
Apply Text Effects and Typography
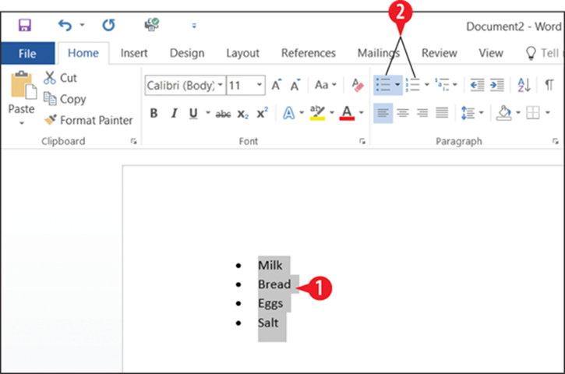click(x=288, y=113)
